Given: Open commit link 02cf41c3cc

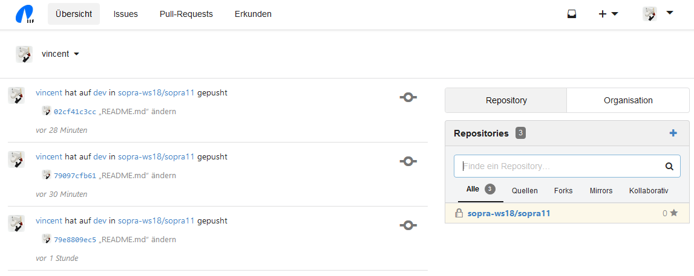Looking at the screenshot, I should pyautogui.click(x=75, y=112).
